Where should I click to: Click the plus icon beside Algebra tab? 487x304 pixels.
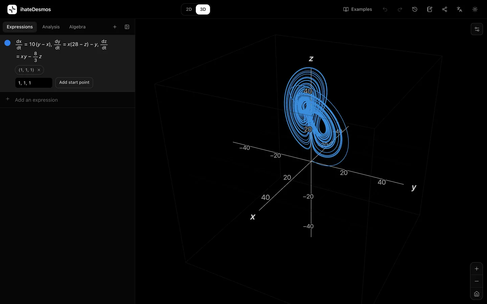tap(115, 27)
